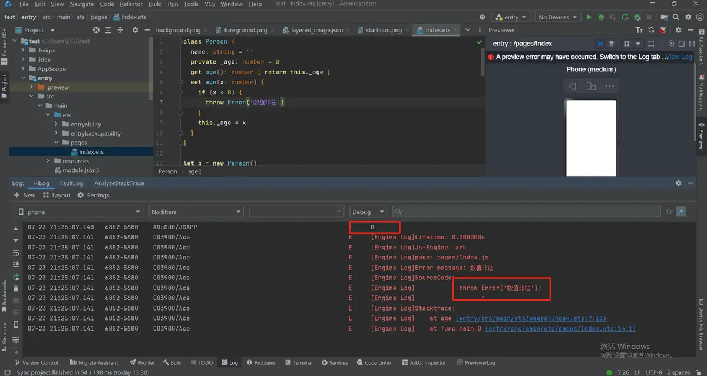Open the No filters dropdown
The image size is (707, 376).
196,212
